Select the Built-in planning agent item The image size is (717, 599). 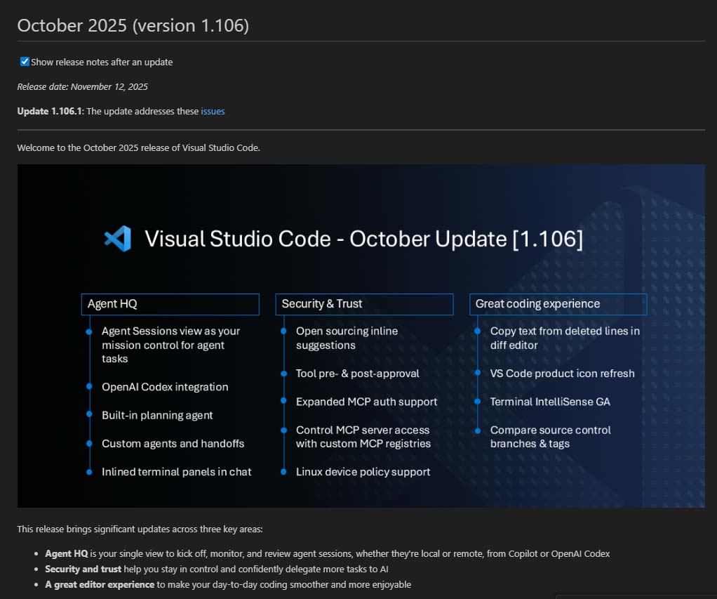tap(157, 415)
